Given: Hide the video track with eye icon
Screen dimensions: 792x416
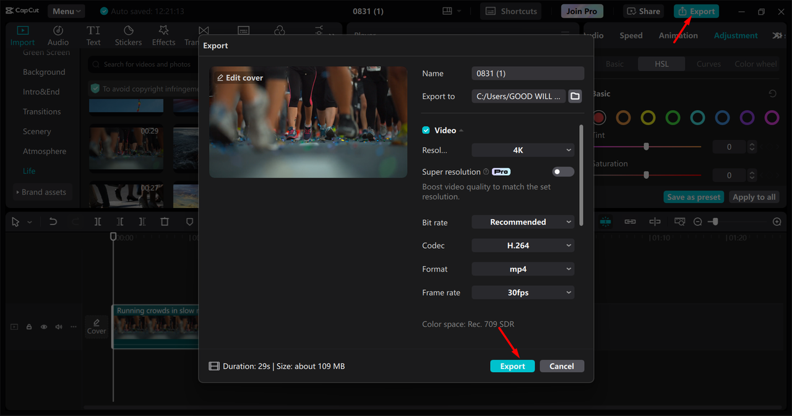Looking at the screenshot, I should [44, 326].
